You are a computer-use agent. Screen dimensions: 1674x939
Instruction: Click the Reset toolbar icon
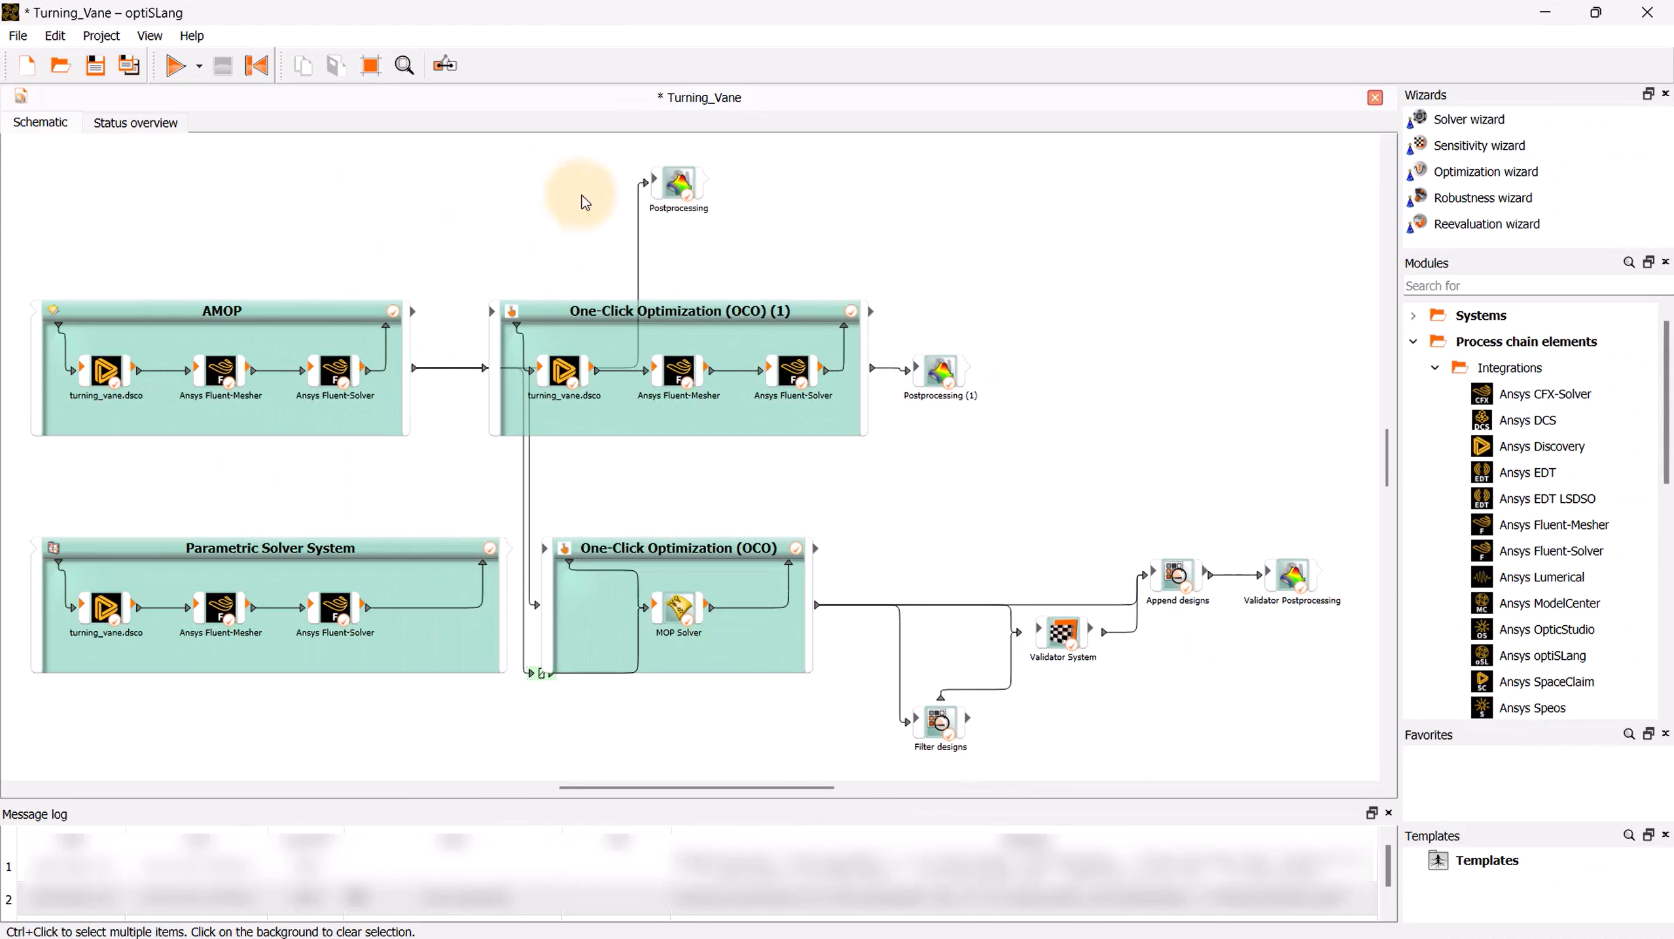point(257,65)
